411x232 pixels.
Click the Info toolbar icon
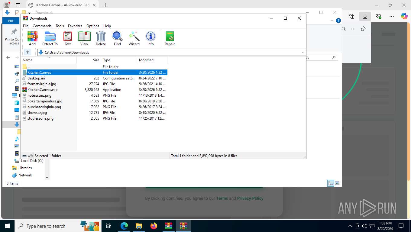click(x=150, y=38)
